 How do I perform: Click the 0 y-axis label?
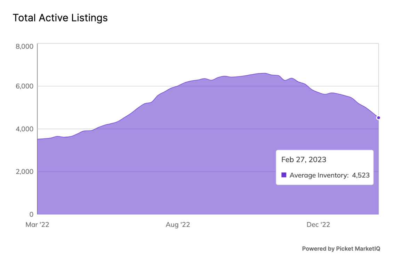click(x=31, y=214)
